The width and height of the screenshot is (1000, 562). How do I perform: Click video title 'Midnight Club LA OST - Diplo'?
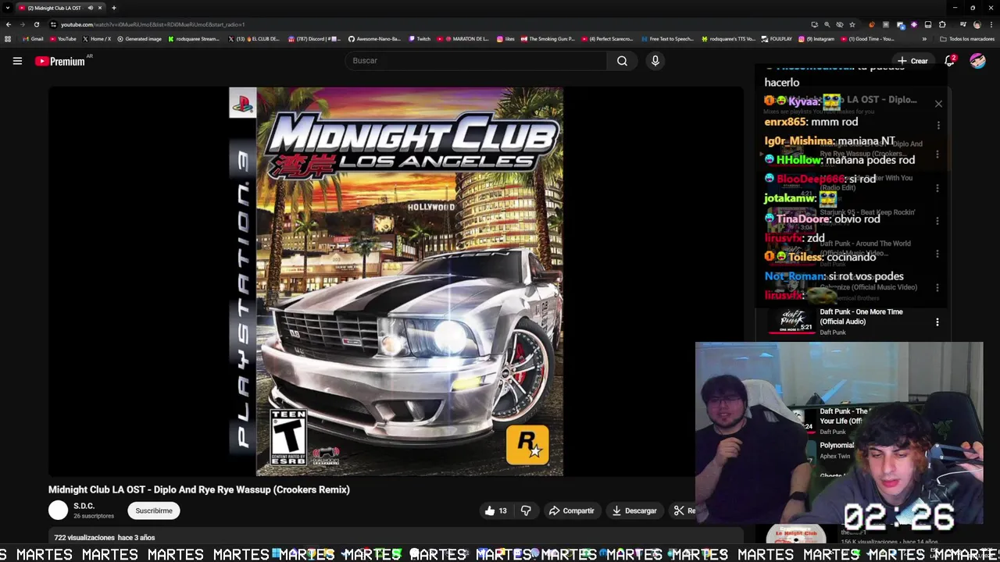pyautogui.click(x=199, y=489)
